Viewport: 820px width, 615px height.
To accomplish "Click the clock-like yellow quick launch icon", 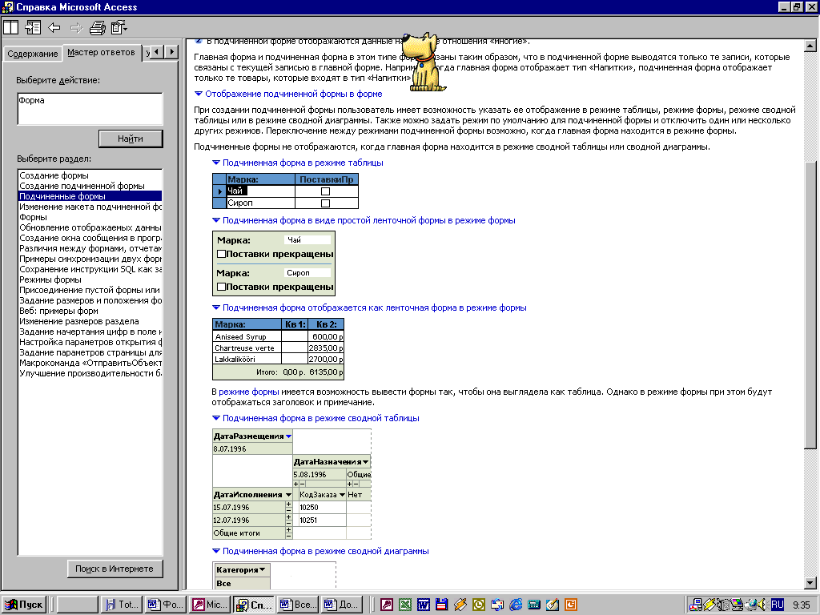I will (x=479, y=605).
